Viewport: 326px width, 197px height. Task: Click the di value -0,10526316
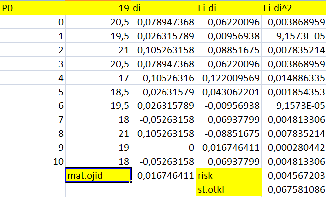163,78
